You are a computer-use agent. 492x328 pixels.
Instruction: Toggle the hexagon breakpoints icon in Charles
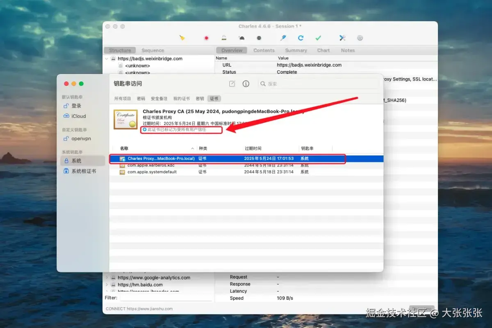[x=259, y=38]
